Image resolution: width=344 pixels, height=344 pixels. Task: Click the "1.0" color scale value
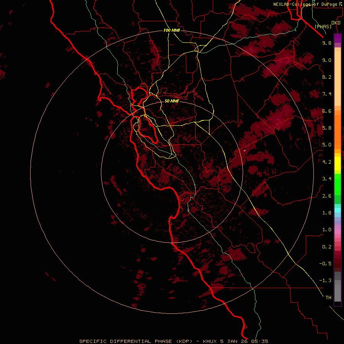[327, 230]
